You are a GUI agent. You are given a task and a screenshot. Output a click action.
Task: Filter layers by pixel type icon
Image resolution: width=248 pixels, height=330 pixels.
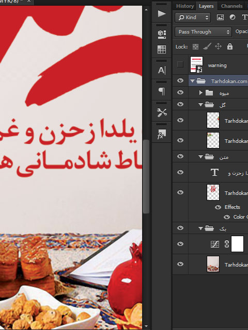pos(220,17)
